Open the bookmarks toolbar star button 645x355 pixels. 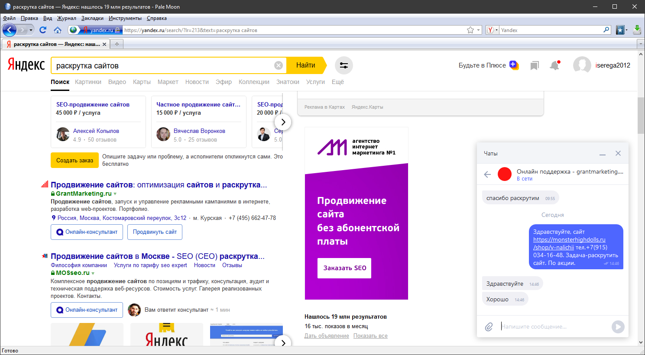(620, 30)
